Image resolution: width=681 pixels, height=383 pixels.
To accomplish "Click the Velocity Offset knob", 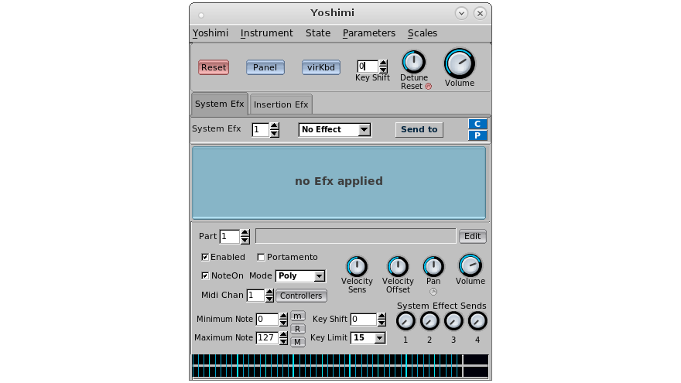I will pos(398,267).
